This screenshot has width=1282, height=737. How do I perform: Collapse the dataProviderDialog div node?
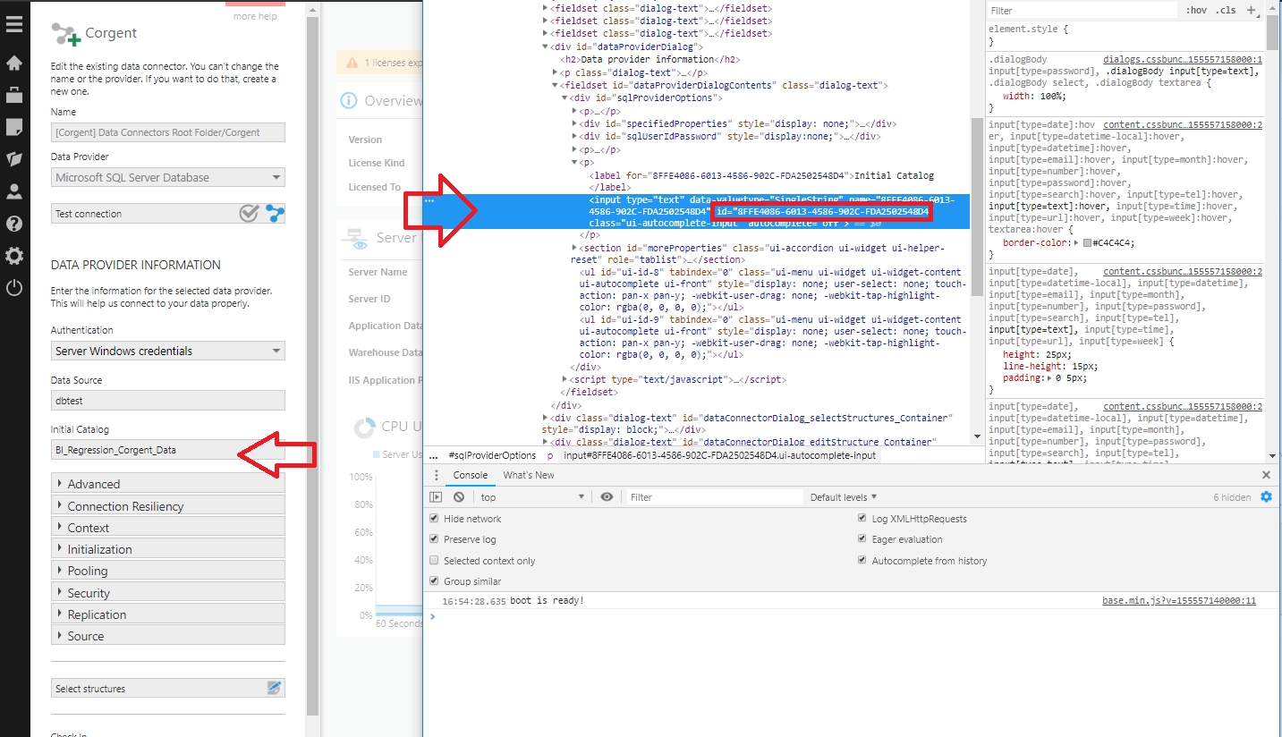546,47
